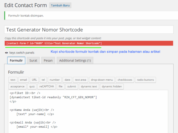Insert a dynamic hidden tag
178x133 pixels.
click(x=112, y=87)
